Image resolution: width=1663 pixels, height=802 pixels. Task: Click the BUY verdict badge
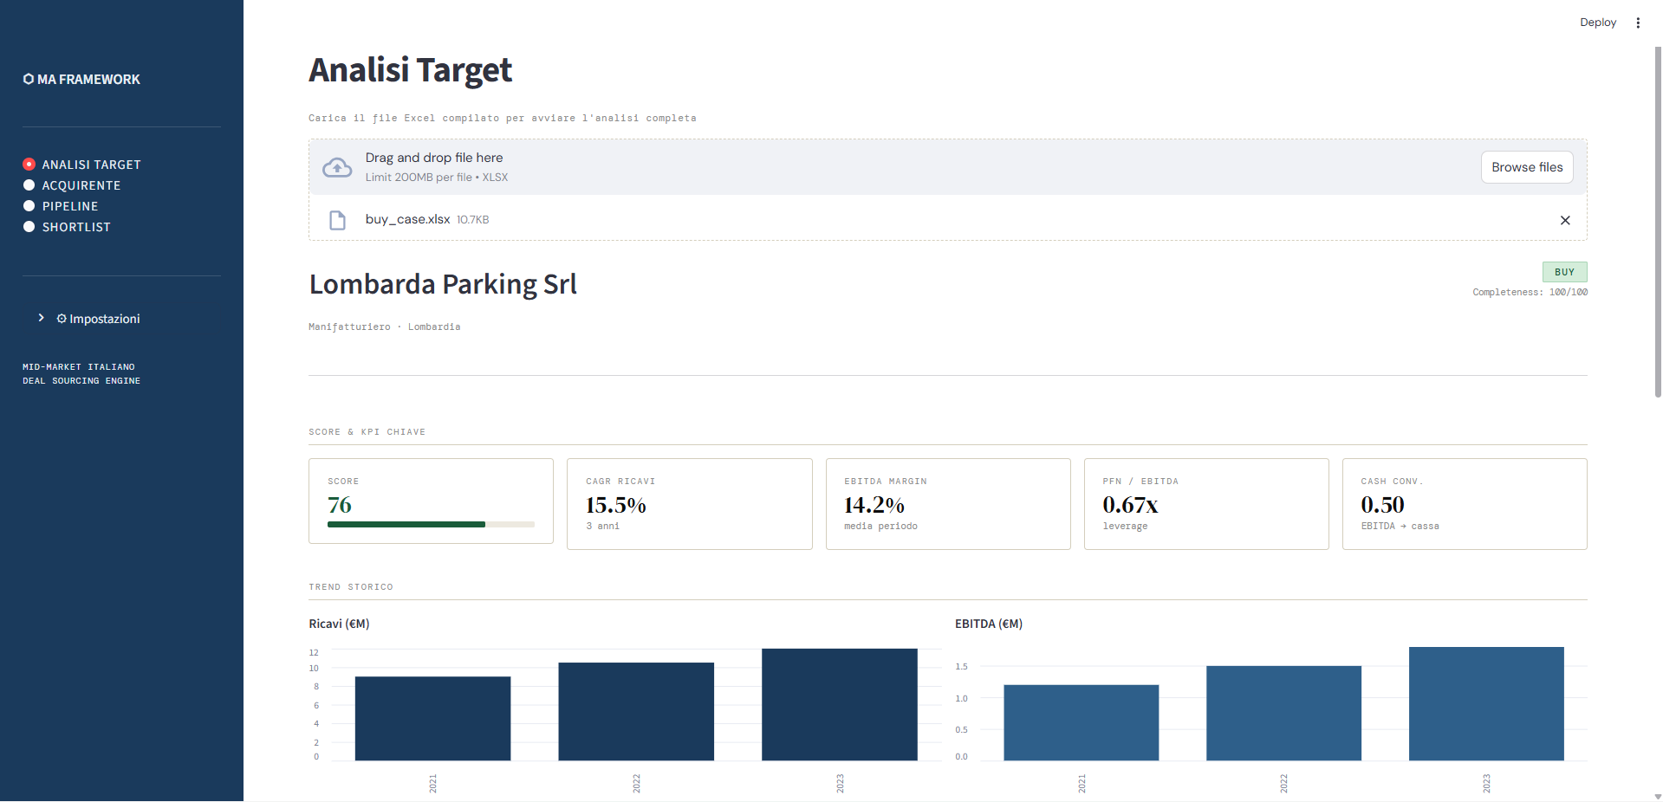tap(1563, 272)
